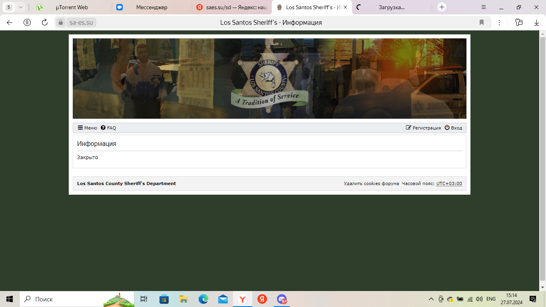The image size is (546, 307).
Task: Expand the tab group dropdown chevron
Action: [x=21, y=7]
